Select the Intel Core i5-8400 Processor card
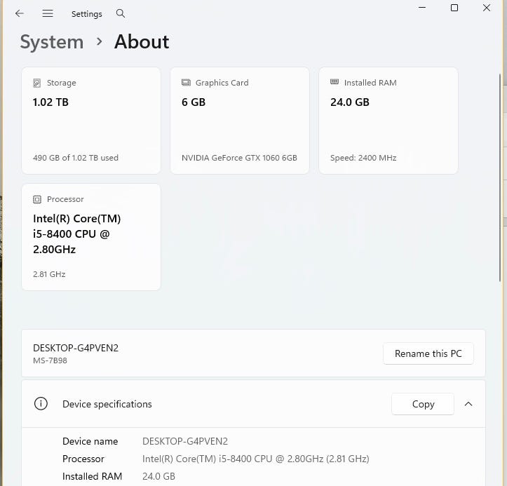 pos(91,237)
